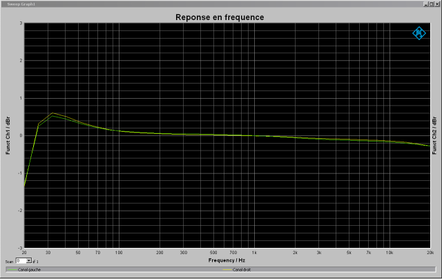Click the Scan value input field

21,262
